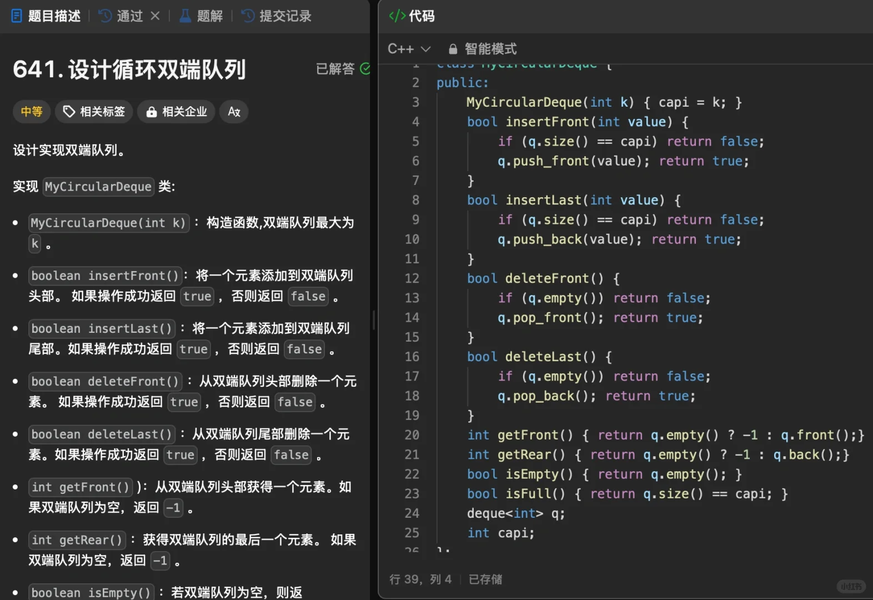Open the 题解 tab
Screen dimensions: 873x600
[x=202, y=16]
